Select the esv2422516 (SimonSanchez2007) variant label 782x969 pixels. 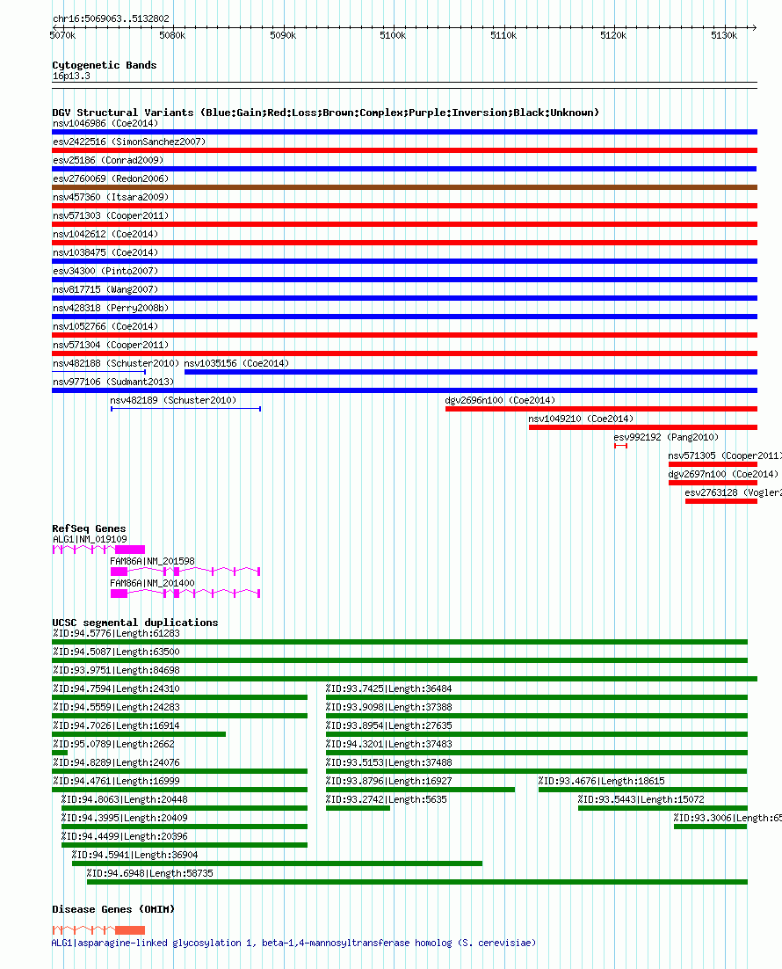pos(129,142)
